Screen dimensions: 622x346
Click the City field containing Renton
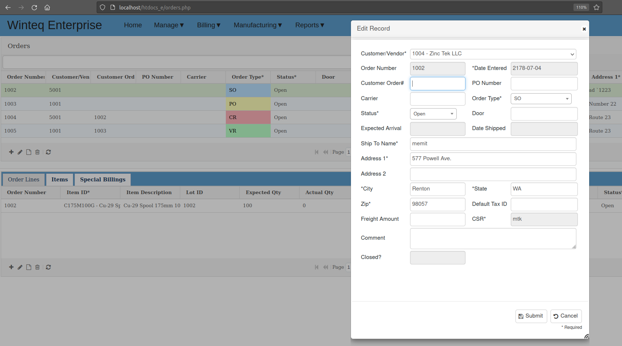tap(437, 189)
